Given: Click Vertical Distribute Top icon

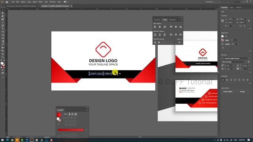Looking at the screenshot, I should click(x=155, y=34).
